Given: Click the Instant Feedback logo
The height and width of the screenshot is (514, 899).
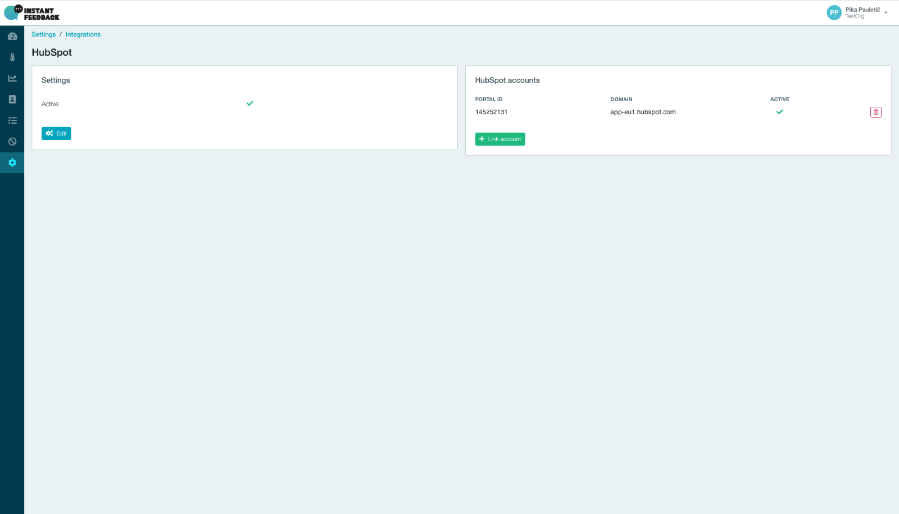Looking at the screenshot, I should tap(32, 13).
